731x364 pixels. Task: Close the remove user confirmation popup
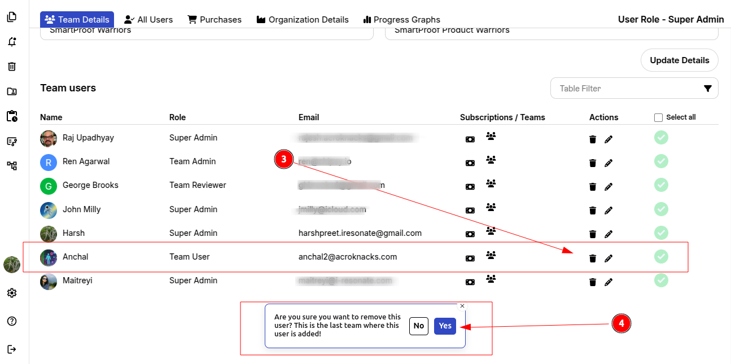[462, 306]
